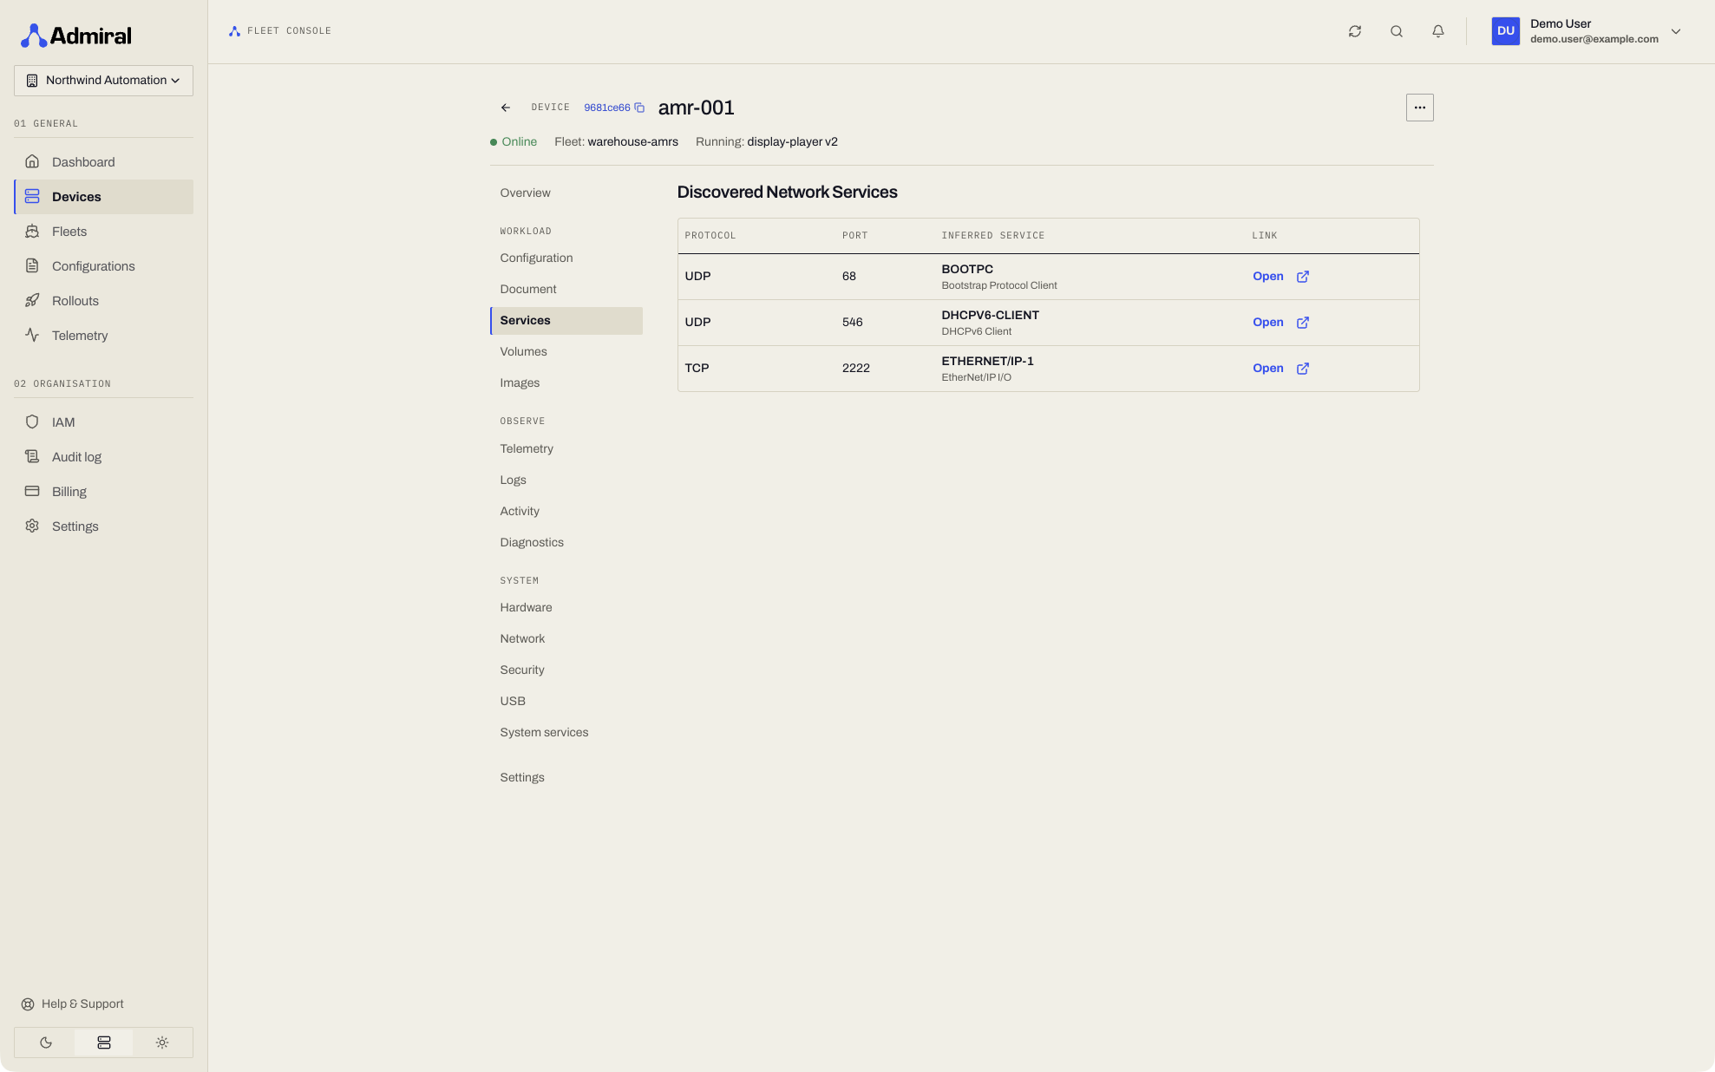Viewport: 1715px width, 1072px height.
Task: Click the DU user avatar
Action: click(1506, 31)
